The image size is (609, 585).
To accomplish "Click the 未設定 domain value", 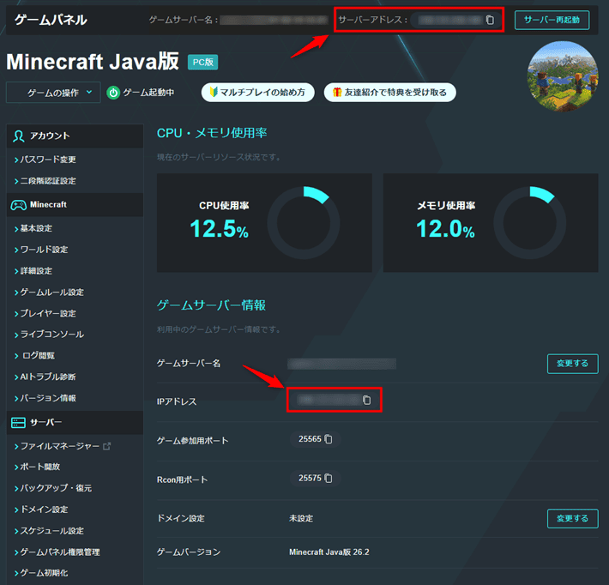I will (301, 519).
